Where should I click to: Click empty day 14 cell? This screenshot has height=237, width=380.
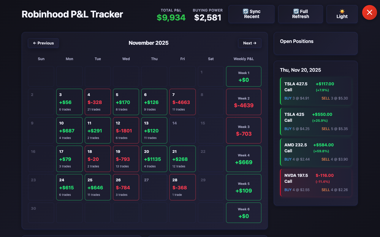[183, 130]
